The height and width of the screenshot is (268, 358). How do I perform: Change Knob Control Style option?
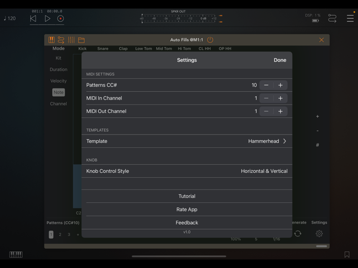point(264,171)
